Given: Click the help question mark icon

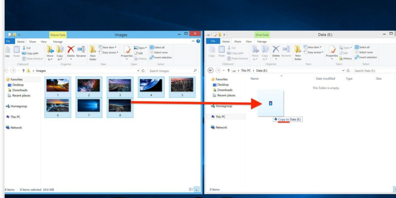Looking at the screenshot, I should pyautogui.click(x=198, y=41).
